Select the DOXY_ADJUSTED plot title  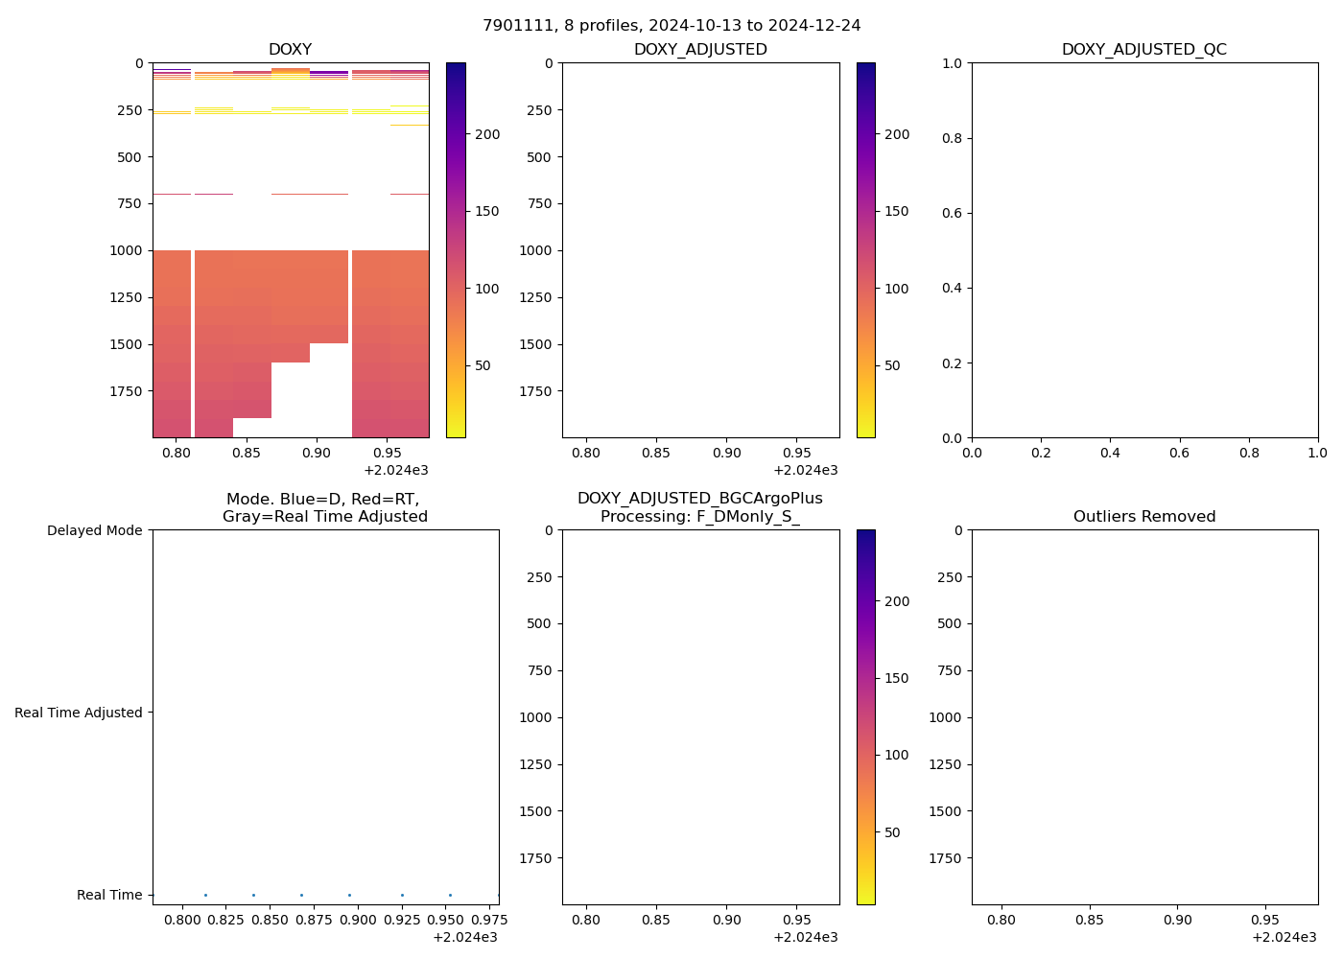click(x=700, y=49)
